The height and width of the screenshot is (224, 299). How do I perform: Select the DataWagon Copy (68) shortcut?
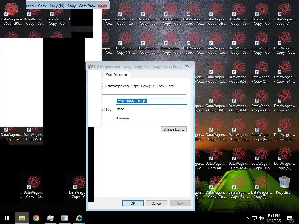[284, 159]
